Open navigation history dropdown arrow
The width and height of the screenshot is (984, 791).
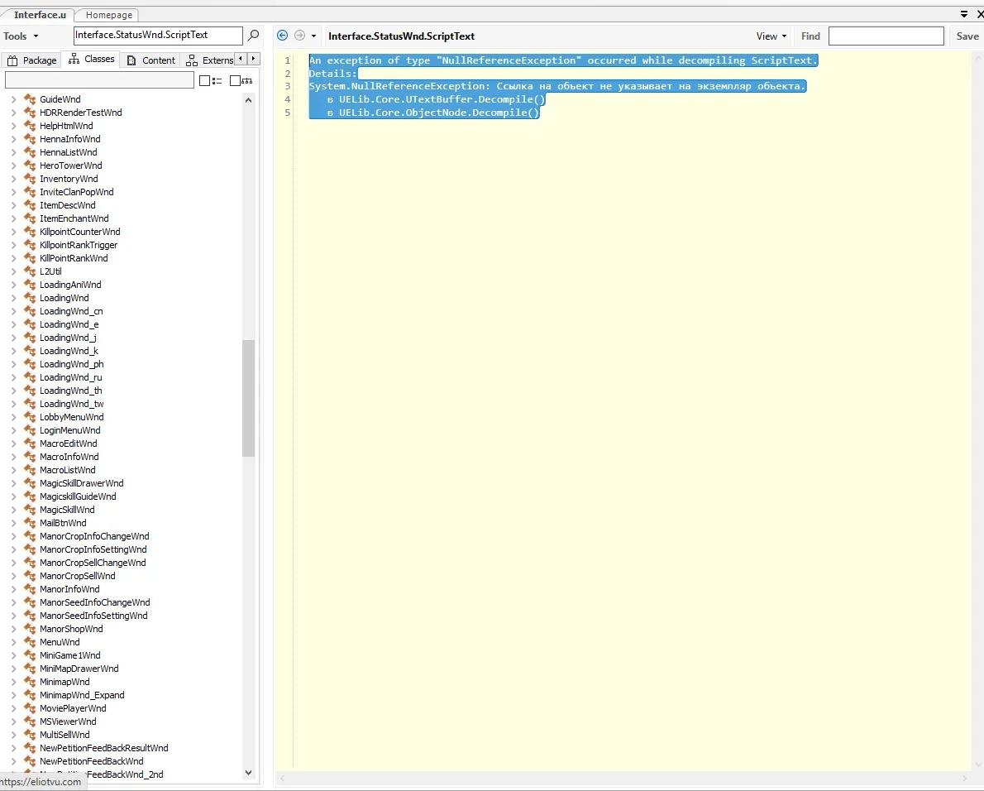(314, 36)
